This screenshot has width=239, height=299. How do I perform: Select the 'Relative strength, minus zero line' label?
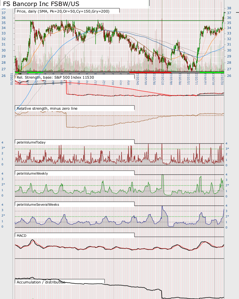pyautogui.click(x=47, y=109)
